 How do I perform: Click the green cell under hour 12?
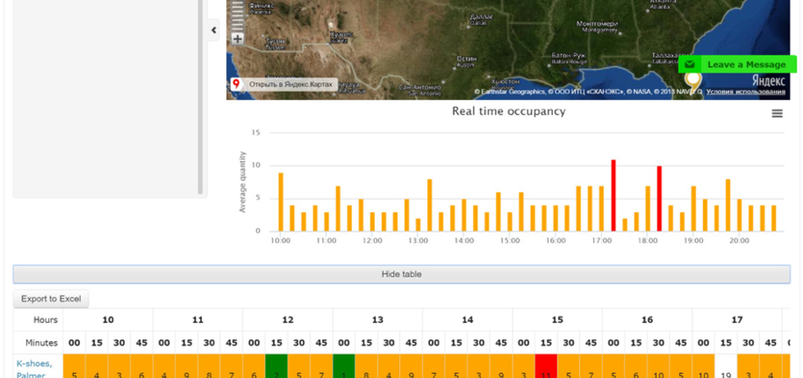pyautogui.click(x=276, y=366)
